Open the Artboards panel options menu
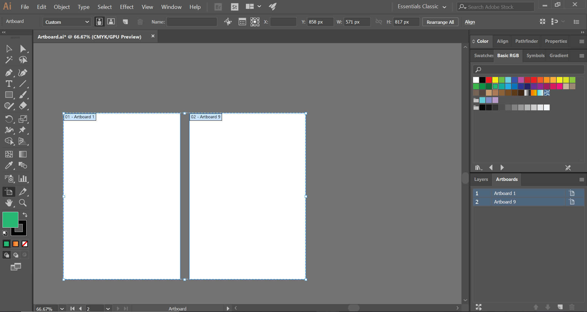587x312 pixels. pos(582,179)
